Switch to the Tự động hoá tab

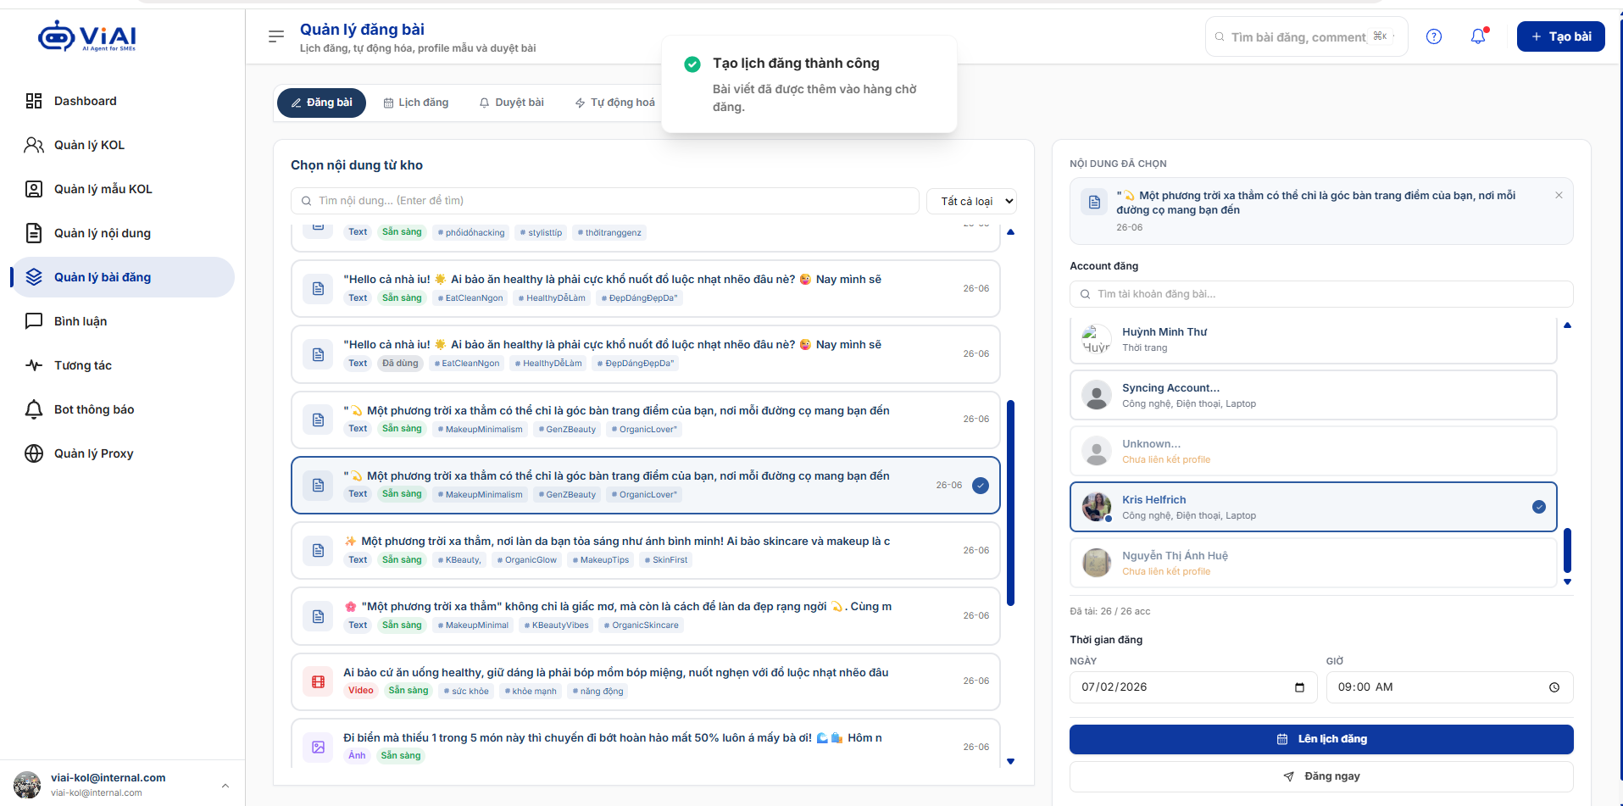[x=614, y=103]
